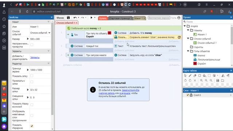Select the tilemap eraser tool
This screenshot has width=233, height=131.
[195, 76]
